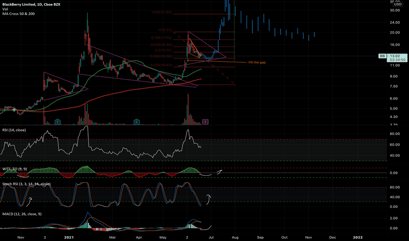This screenshot has height=241, width=409.
Task: Click the current price label 13.02
Action: [x=395, y=56]
